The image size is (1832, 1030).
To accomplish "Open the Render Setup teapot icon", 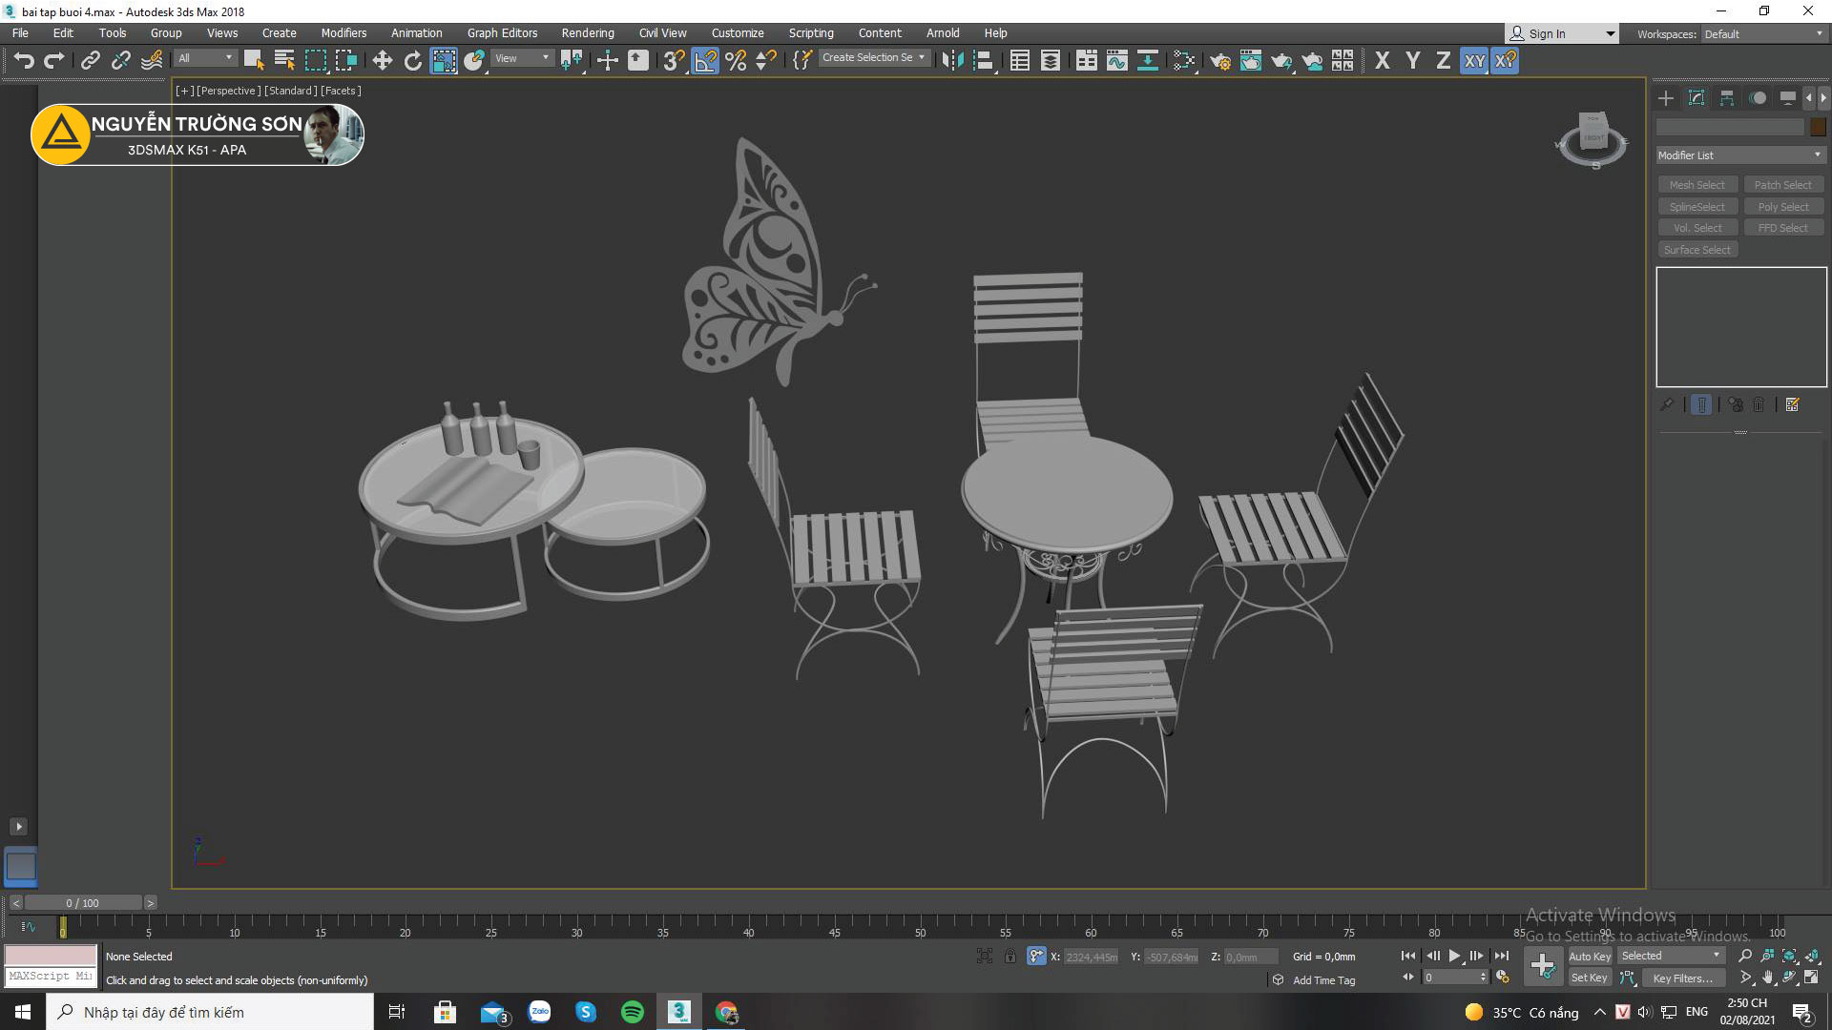I will (1219, 61).
